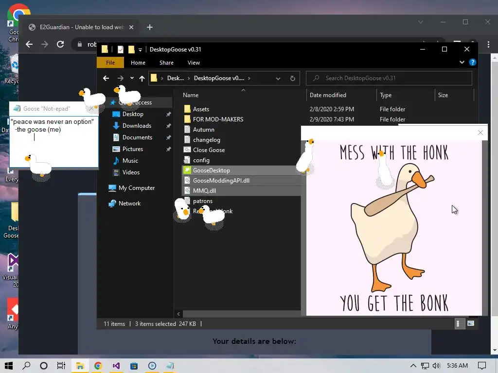The width and height of the screenshot is (498, 373).
Task: Open the Share ribbon tab
Action: click(166, 63)
